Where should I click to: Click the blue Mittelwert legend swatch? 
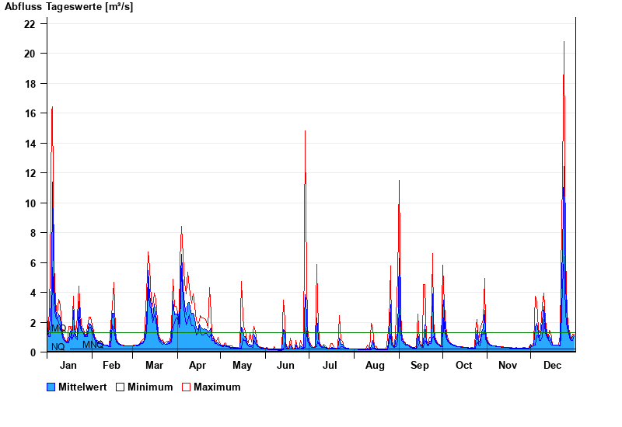coord(51,387)
